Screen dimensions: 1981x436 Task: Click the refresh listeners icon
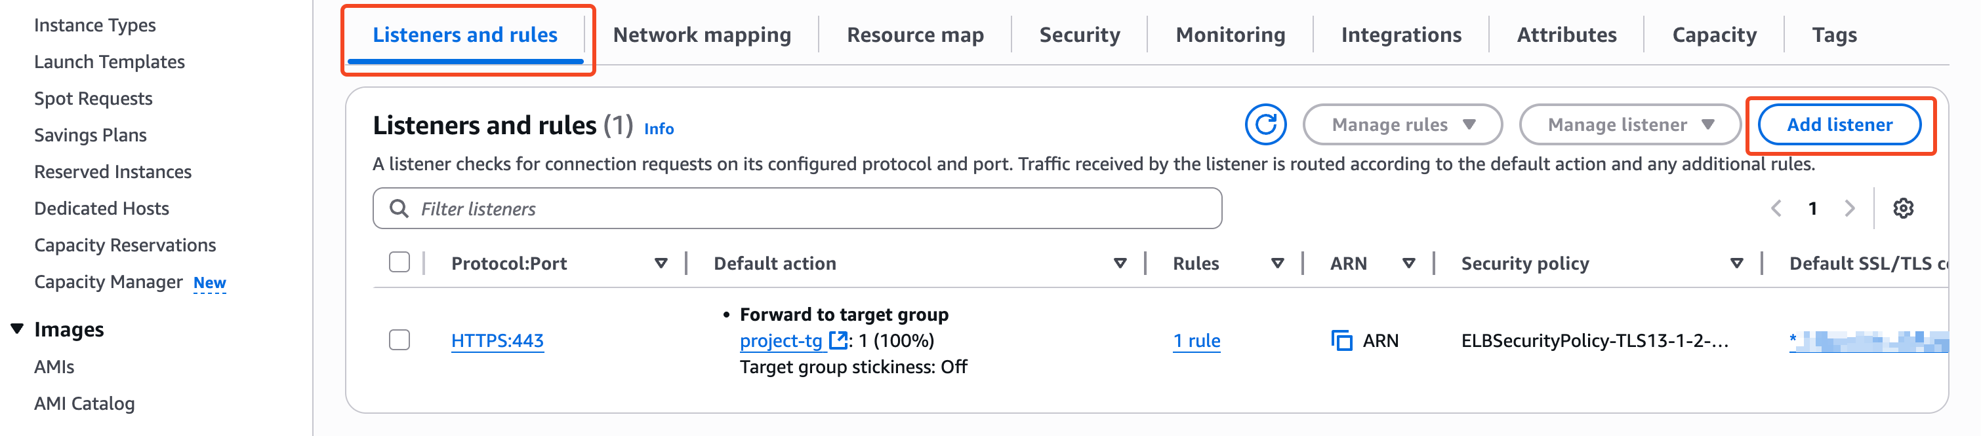point(1265,124)
